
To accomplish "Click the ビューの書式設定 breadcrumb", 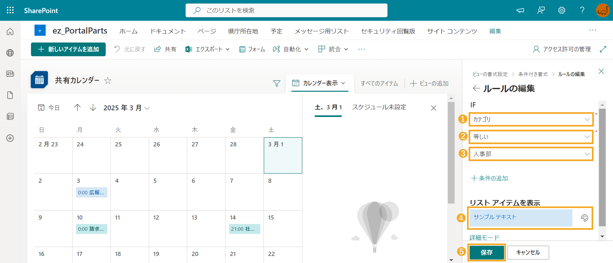I will point(490,74).
